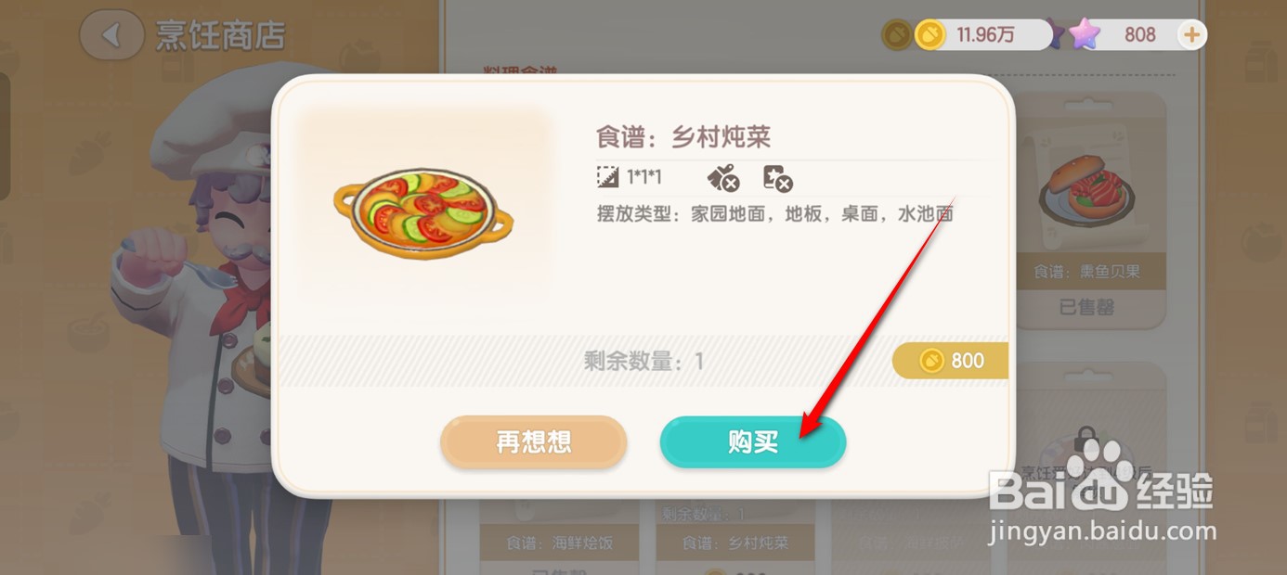The image size is (1287, 575).
Task: Click the plus icon to add stars
Action: (1191, 35)
